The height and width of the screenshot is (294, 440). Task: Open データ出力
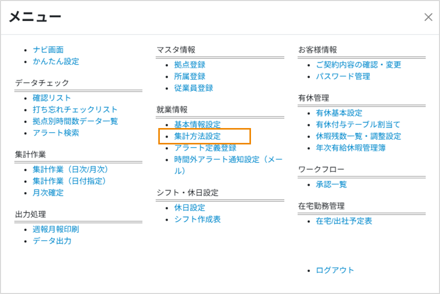(52, 241)
